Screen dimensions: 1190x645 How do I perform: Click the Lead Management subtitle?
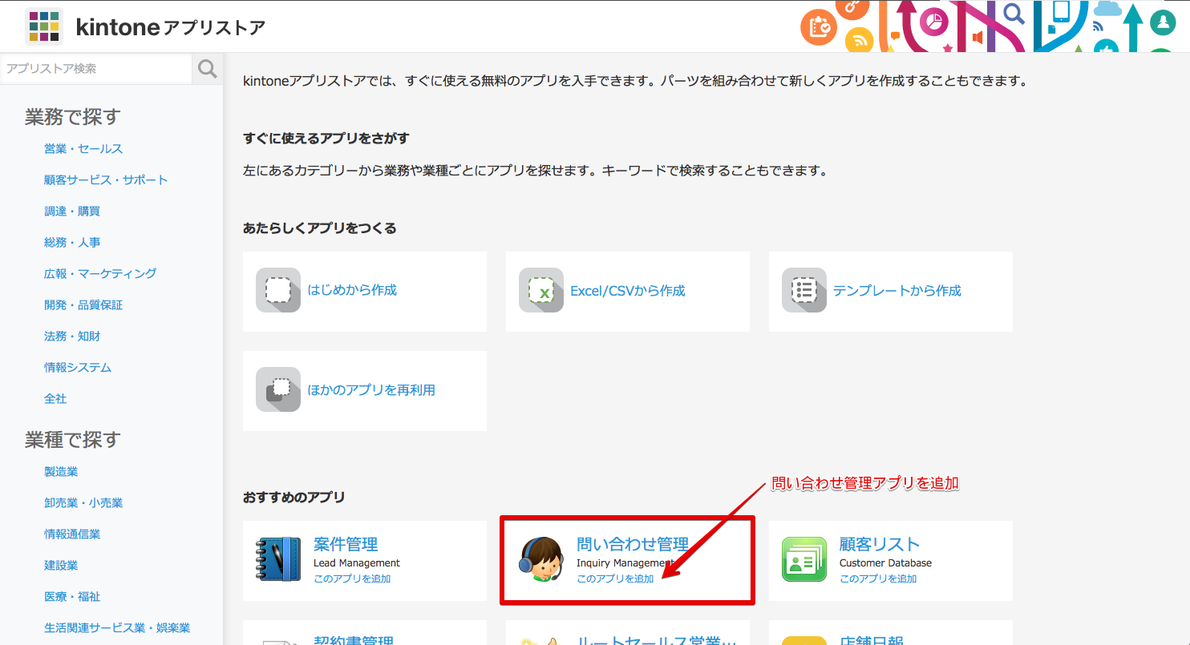coord(357,563)
